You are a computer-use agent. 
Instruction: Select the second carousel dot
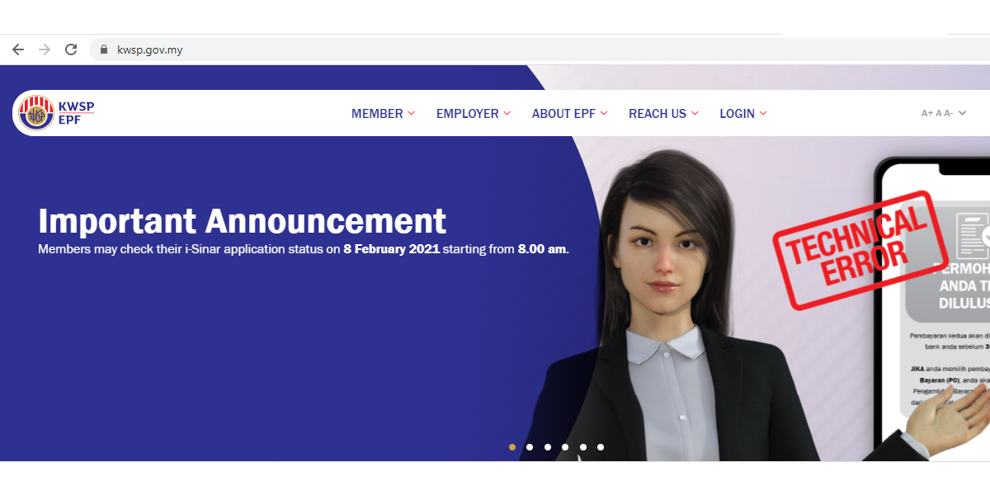[530, 447]
